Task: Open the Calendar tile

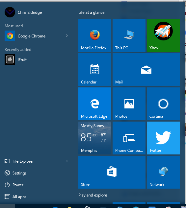Action: point(95,70)
